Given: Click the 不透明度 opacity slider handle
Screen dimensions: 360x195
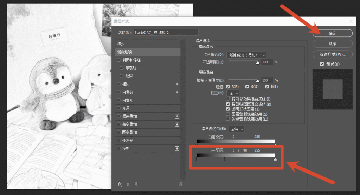Looking at the screenshot, I should point(258,62).
